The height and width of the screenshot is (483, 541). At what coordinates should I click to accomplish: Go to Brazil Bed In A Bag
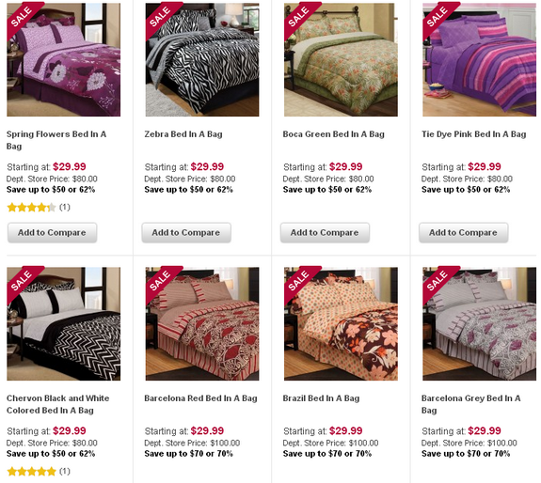coord(321,398)
